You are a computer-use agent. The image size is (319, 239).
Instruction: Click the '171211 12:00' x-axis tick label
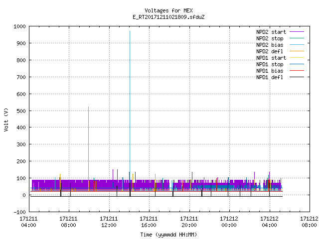[x=109, y=222]
